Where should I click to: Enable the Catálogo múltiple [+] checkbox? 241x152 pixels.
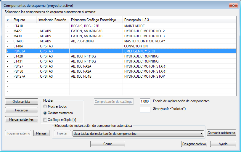point(45,119)
